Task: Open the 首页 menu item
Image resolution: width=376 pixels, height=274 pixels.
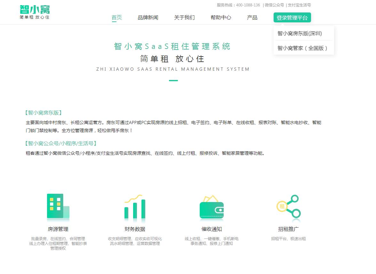Action: pos(117,18)
